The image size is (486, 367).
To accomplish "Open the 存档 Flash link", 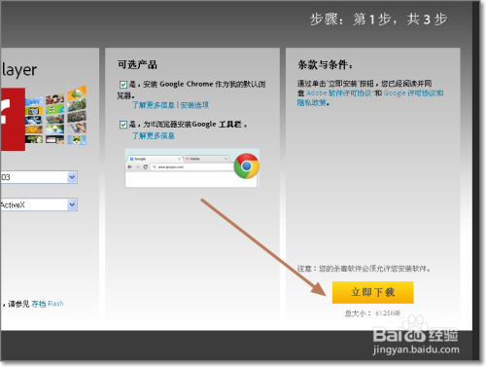I will (x=48, y=304).
